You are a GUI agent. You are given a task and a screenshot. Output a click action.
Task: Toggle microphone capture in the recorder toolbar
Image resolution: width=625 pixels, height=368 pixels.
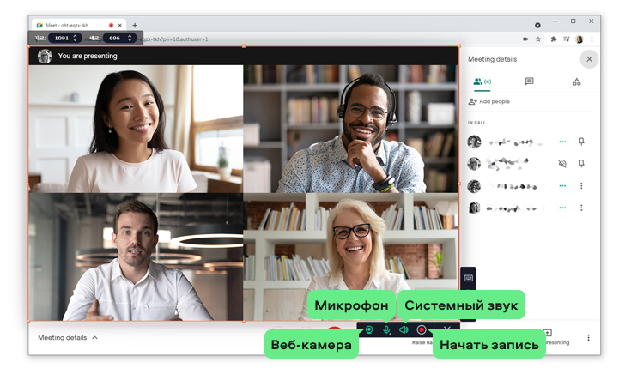[x=387, y=330]
